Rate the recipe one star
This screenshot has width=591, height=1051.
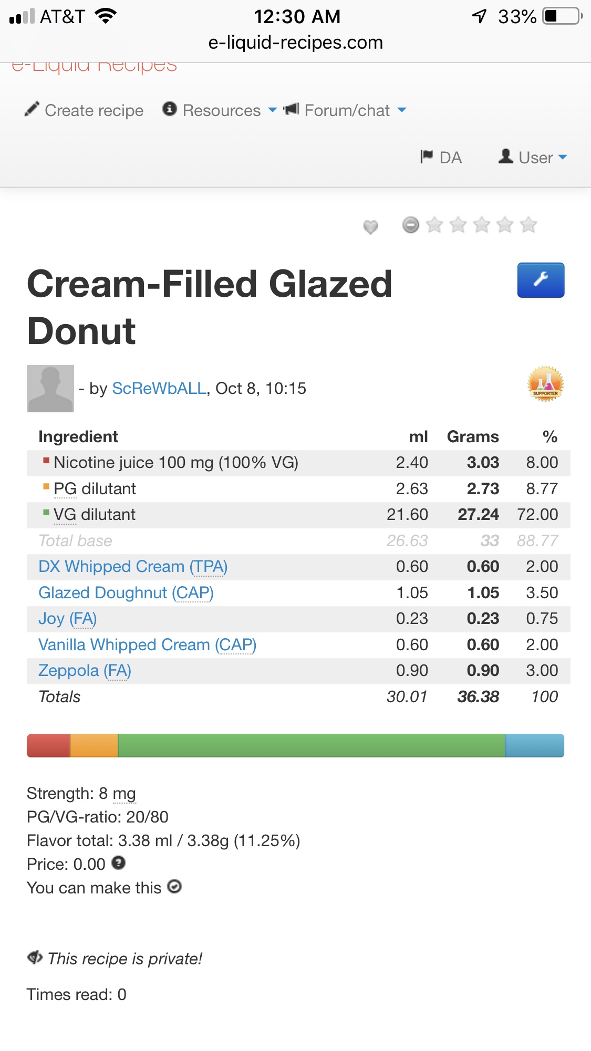[x=434, y=225]
